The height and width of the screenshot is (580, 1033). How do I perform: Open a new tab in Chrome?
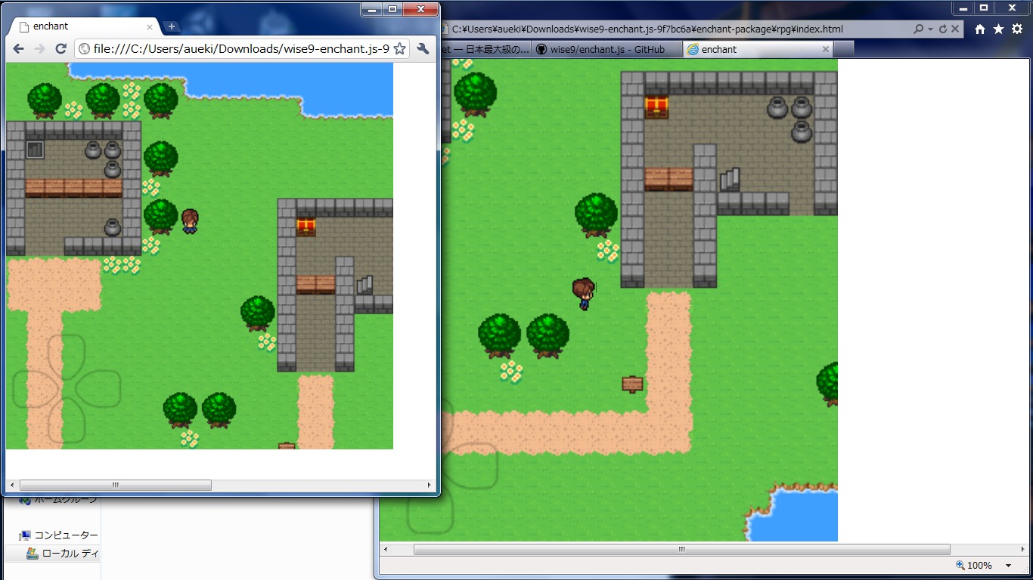pyautogui.click(x=172, y=26)
